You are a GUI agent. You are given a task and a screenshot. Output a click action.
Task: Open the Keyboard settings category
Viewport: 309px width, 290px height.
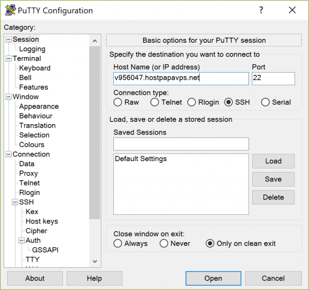[x=35, y=68]
